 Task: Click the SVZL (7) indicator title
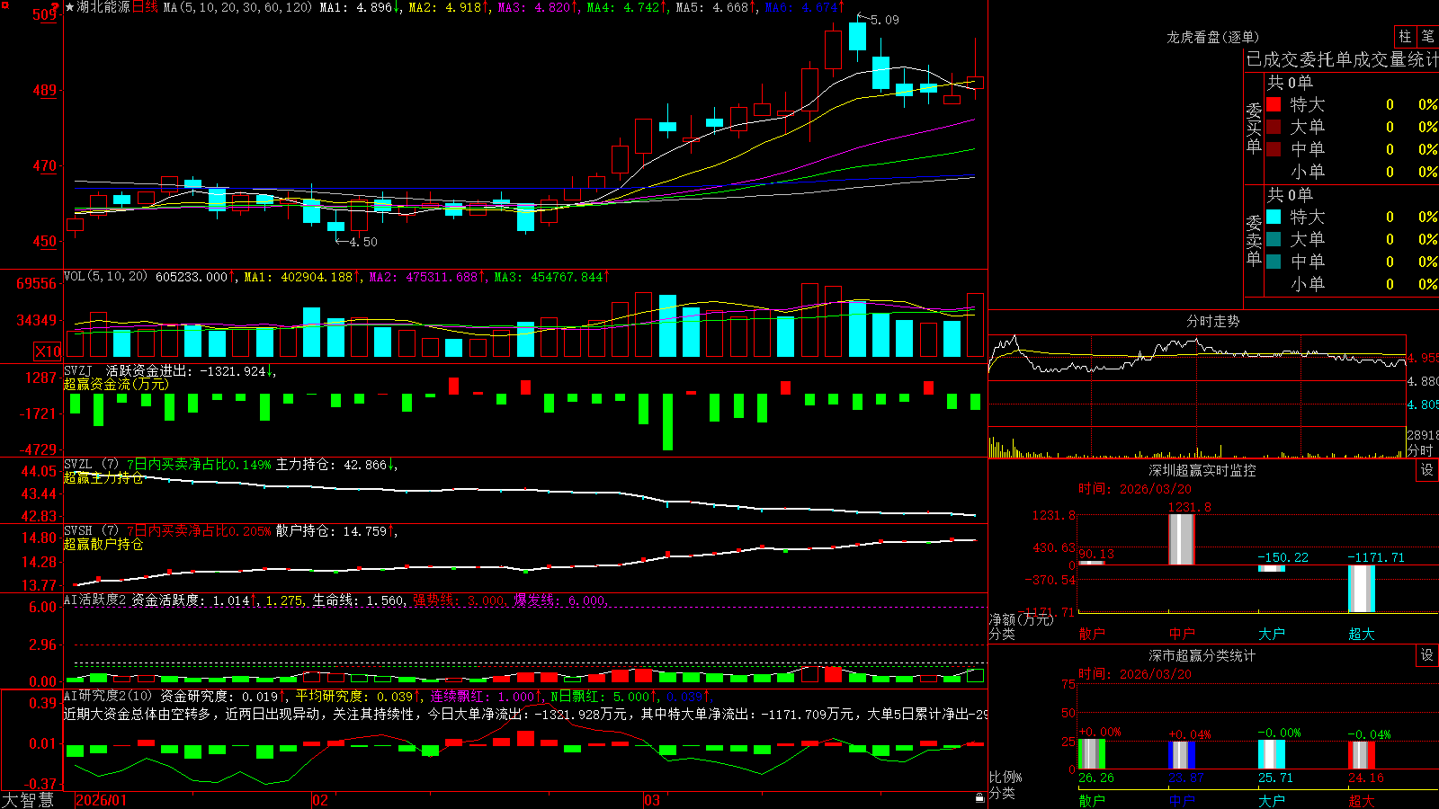coord(91,465)
